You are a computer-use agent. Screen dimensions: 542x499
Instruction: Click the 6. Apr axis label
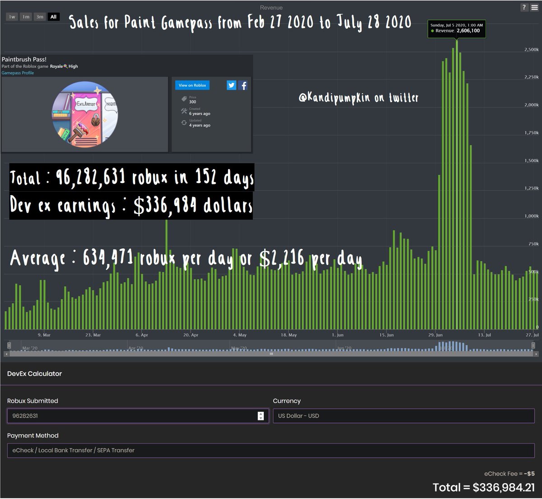[x=142, y=335]
